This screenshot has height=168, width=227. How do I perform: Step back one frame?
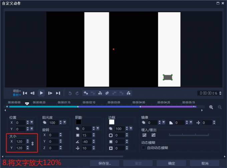pyautogui.click(x=32, y=93)
